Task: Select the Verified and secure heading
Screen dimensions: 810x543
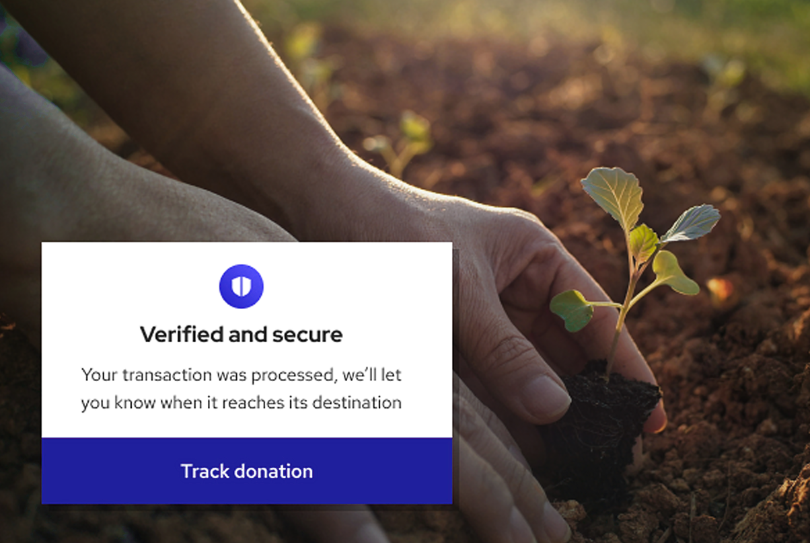Action: (x=241, y=334)
